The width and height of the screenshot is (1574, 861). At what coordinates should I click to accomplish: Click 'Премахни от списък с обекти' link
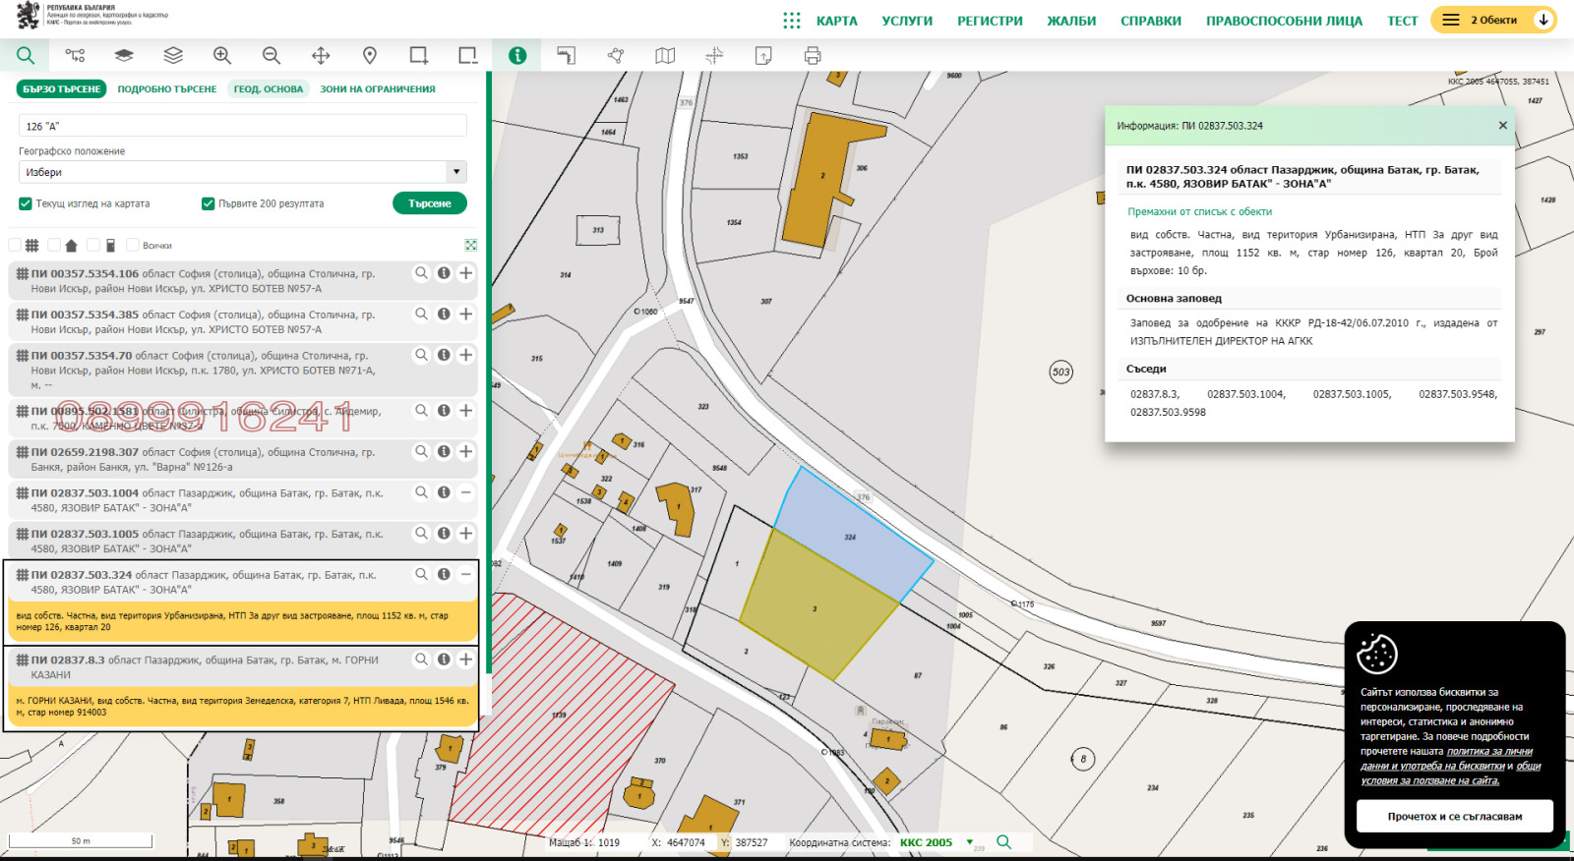1199,211
